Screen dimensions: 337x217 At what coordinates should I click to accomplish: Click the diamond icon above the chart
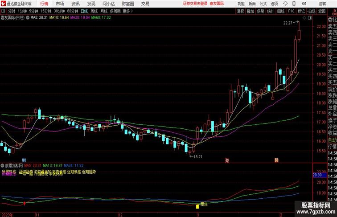[x=304, y=18]
